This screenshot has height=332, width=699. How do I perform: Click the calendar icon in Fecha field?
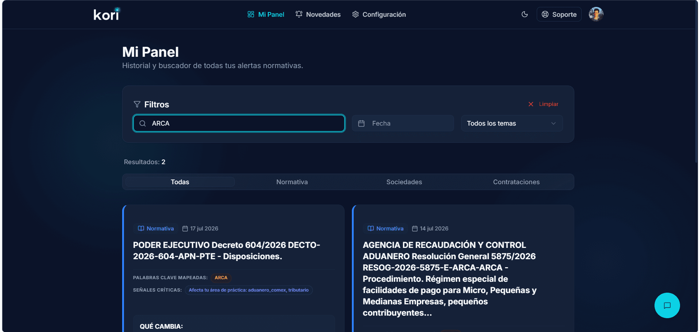click(x=361, y=123)
